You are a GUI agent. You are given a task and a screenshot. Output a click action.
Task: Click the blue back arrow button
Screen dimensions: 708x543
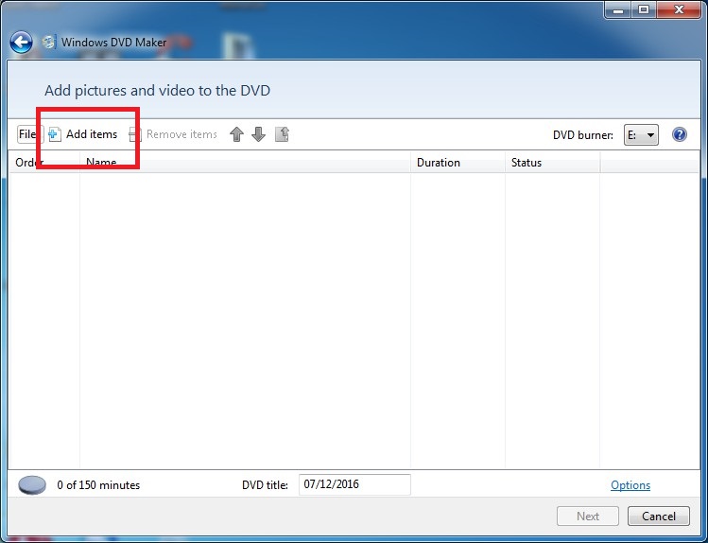21,43
